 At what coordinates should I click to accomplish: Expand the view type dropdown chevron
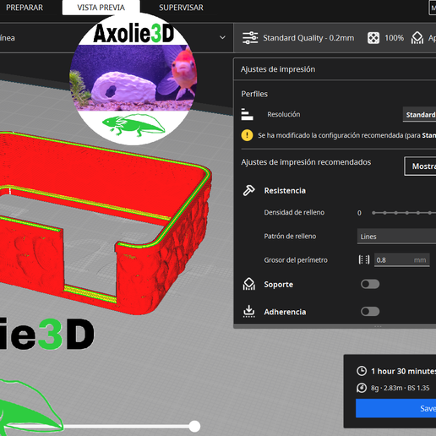pos(222,37)
